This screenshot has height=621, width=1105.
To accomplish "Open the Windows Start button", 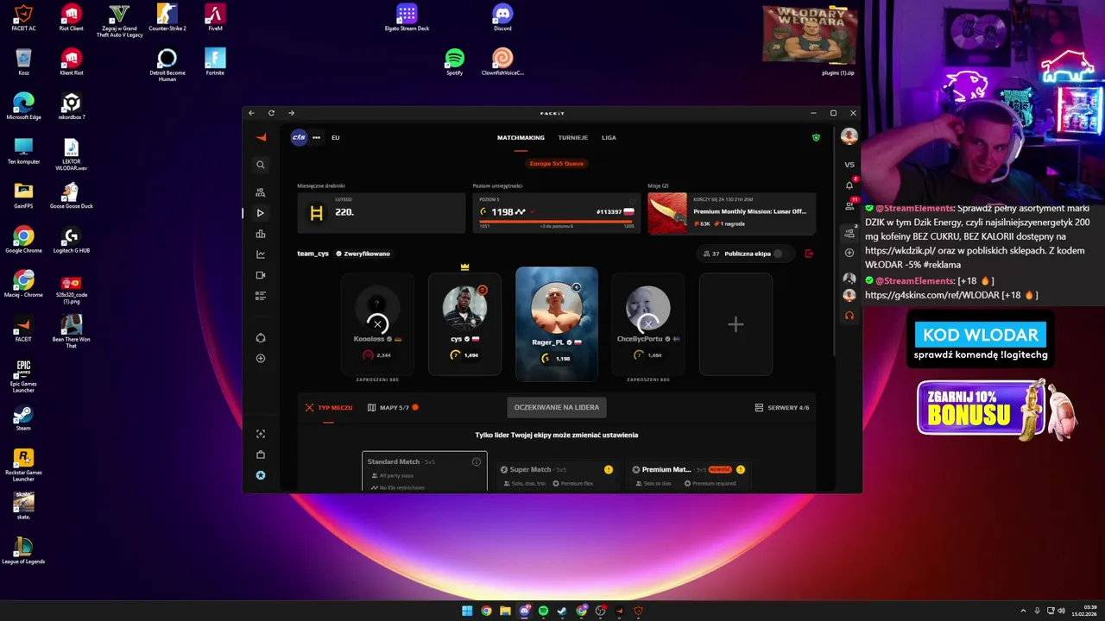I will pyautogui.click(x=467, y=611).
